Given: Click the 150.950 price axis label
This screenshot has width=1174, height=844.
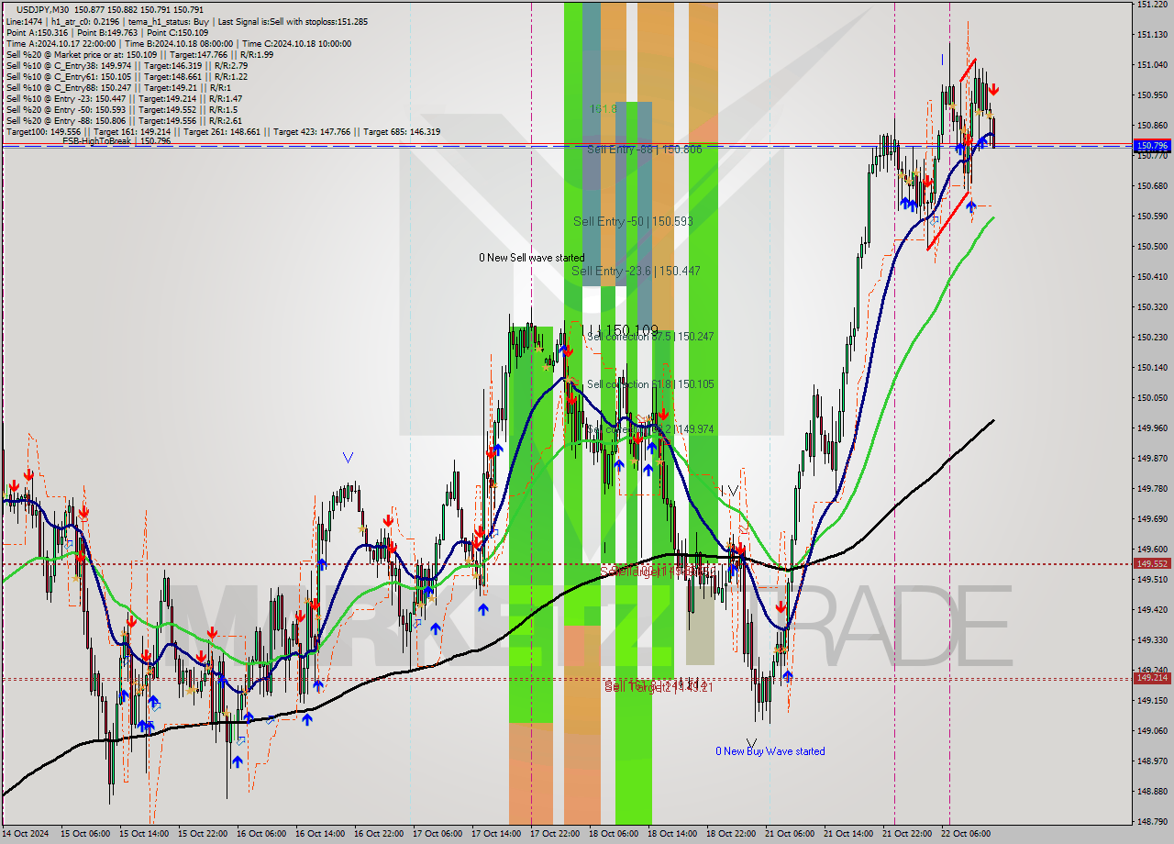Looking at the screenshot, I should coord(1152,94).
